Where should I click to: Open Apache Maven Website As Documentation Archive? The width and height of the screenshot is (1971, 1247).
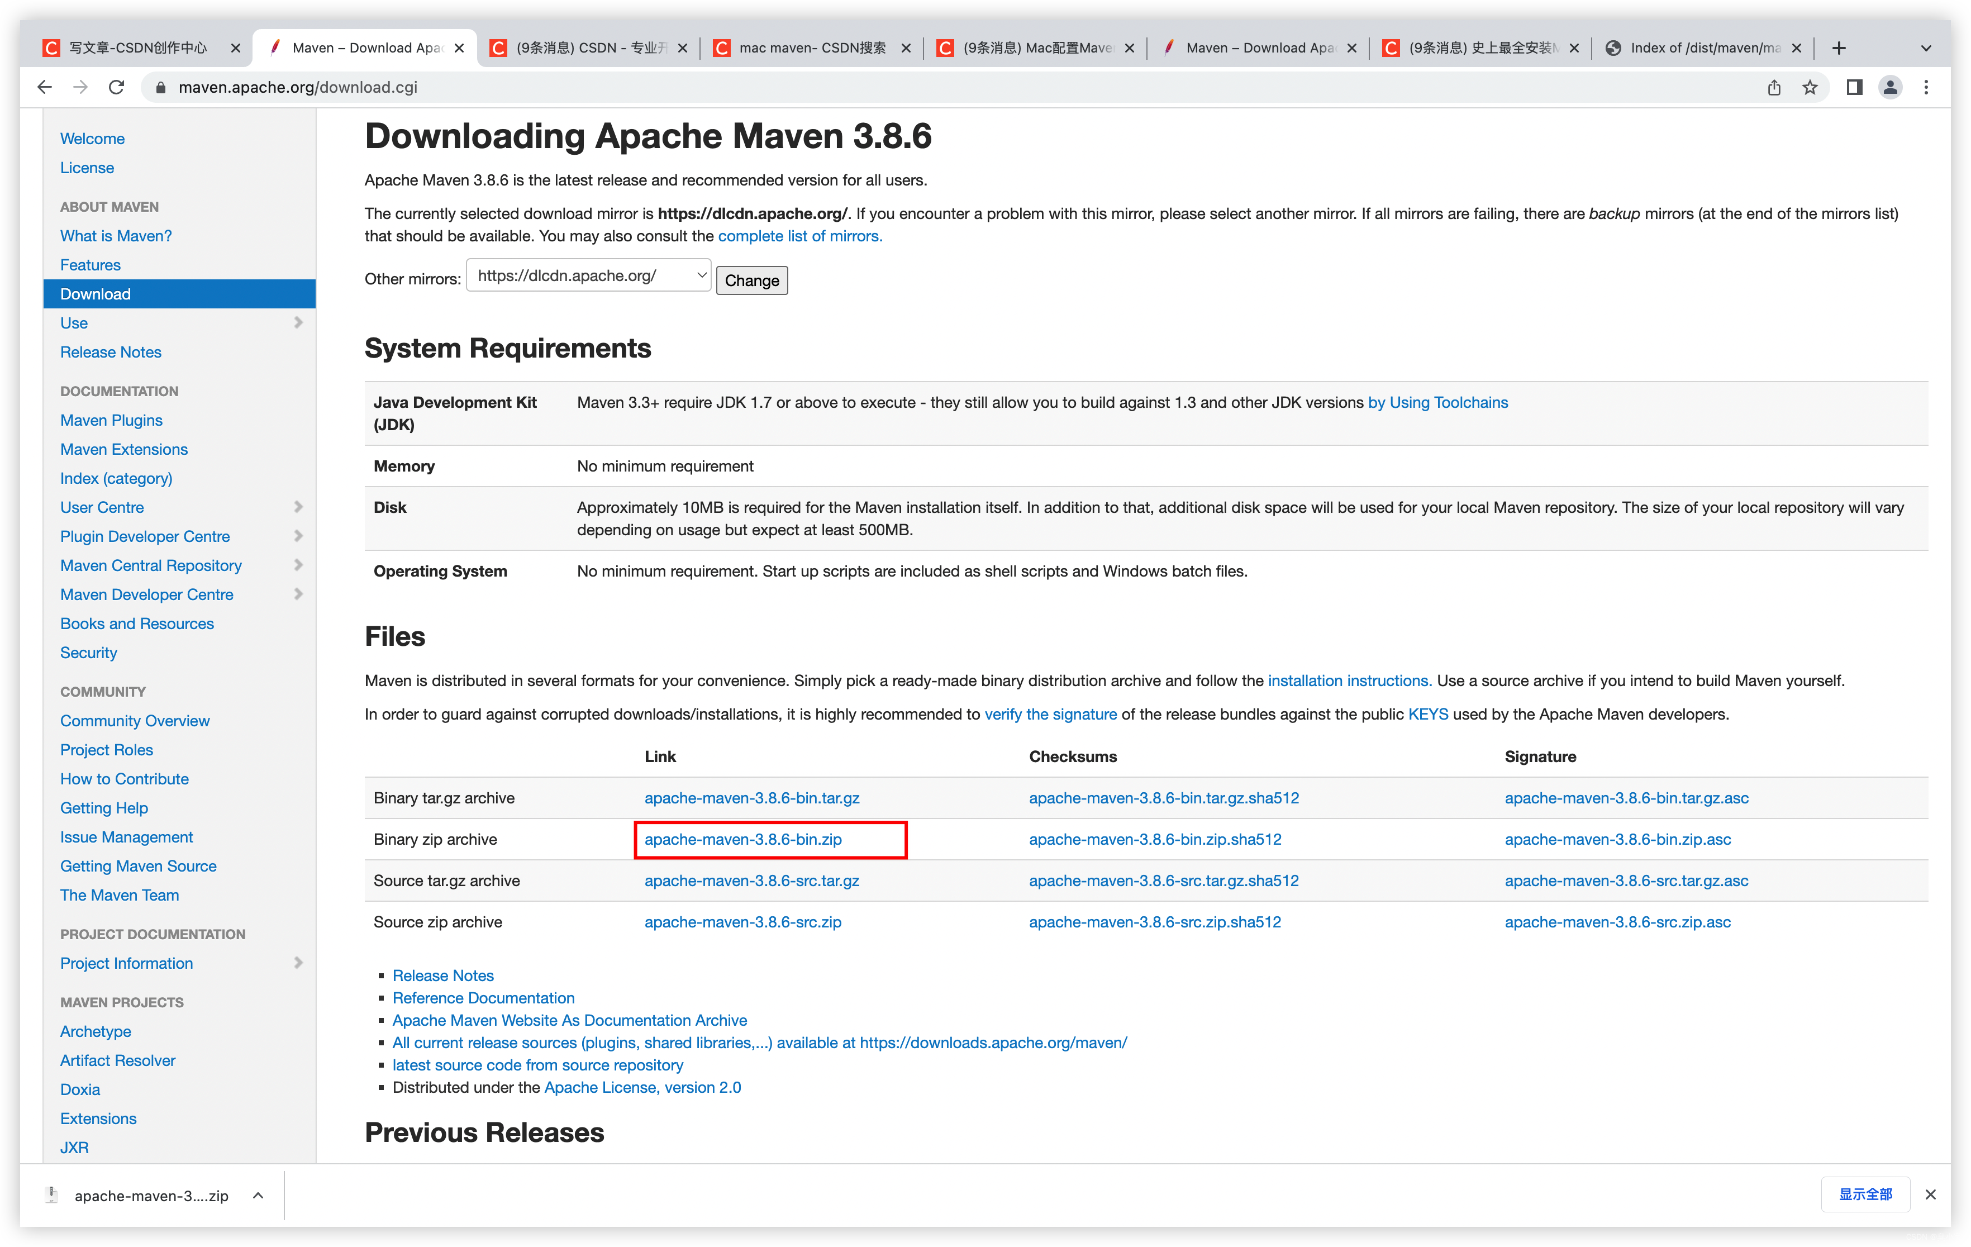(570, 1020)
